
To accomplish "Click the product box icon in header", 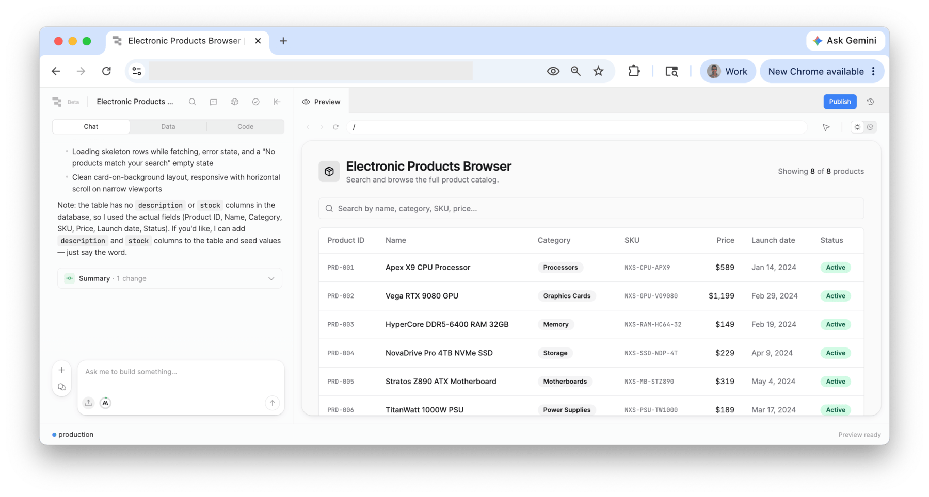I will coord(329,172).
